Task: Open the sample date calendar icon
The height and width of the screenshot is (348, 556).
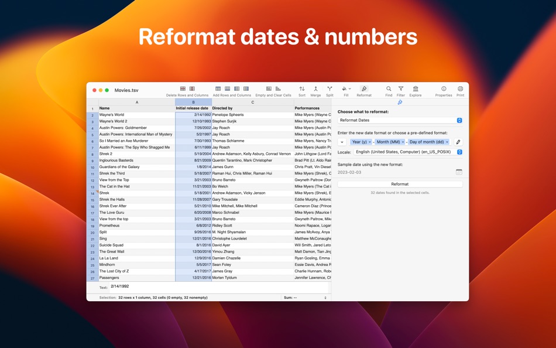Action: 459,172
